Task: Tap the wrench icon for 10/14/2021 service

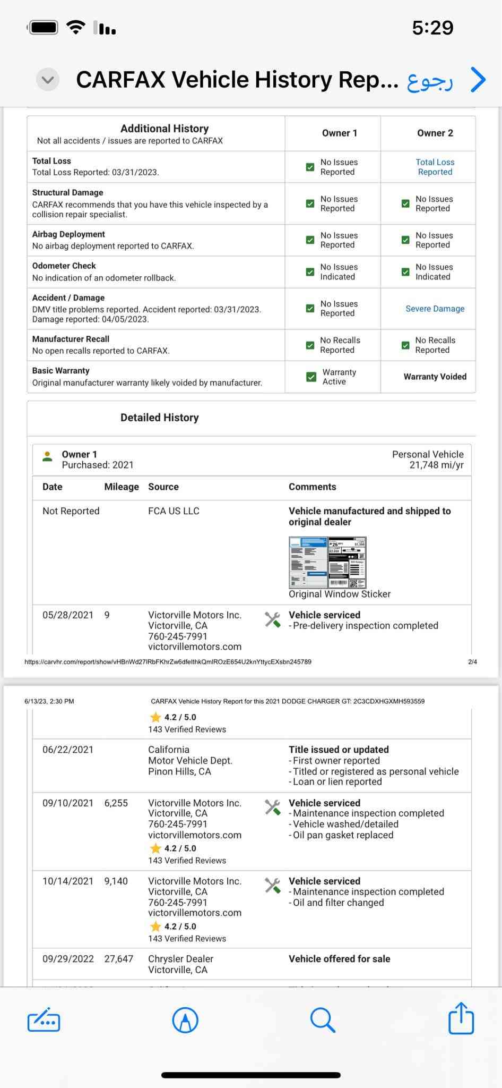Action: (x=273, y=886)
